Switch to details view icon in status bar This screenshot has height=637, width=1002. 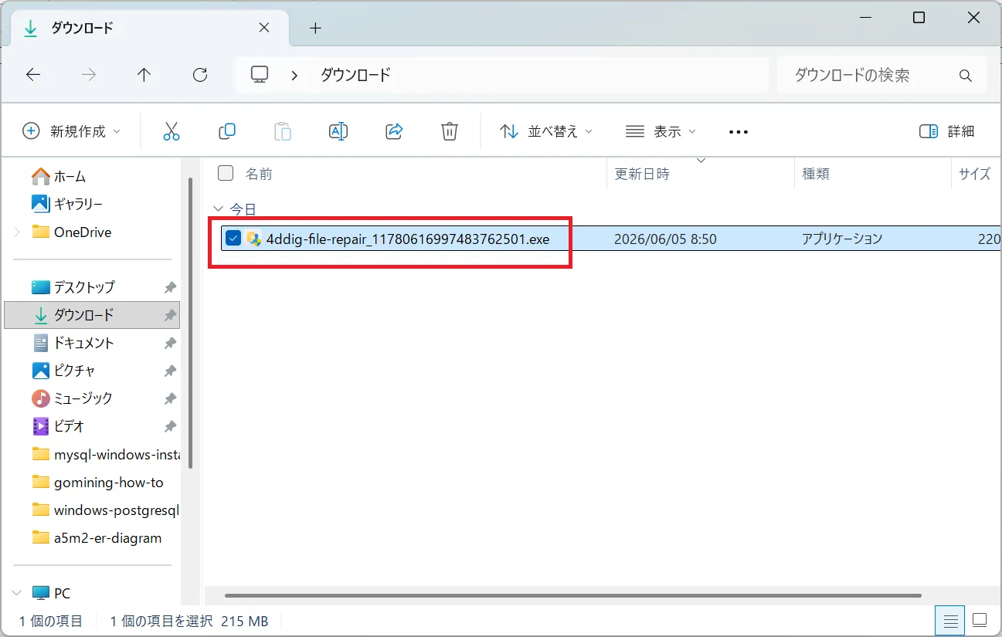pos(950,620)
